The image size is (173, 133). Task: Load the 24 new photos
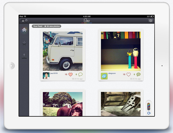click(52, 26)
